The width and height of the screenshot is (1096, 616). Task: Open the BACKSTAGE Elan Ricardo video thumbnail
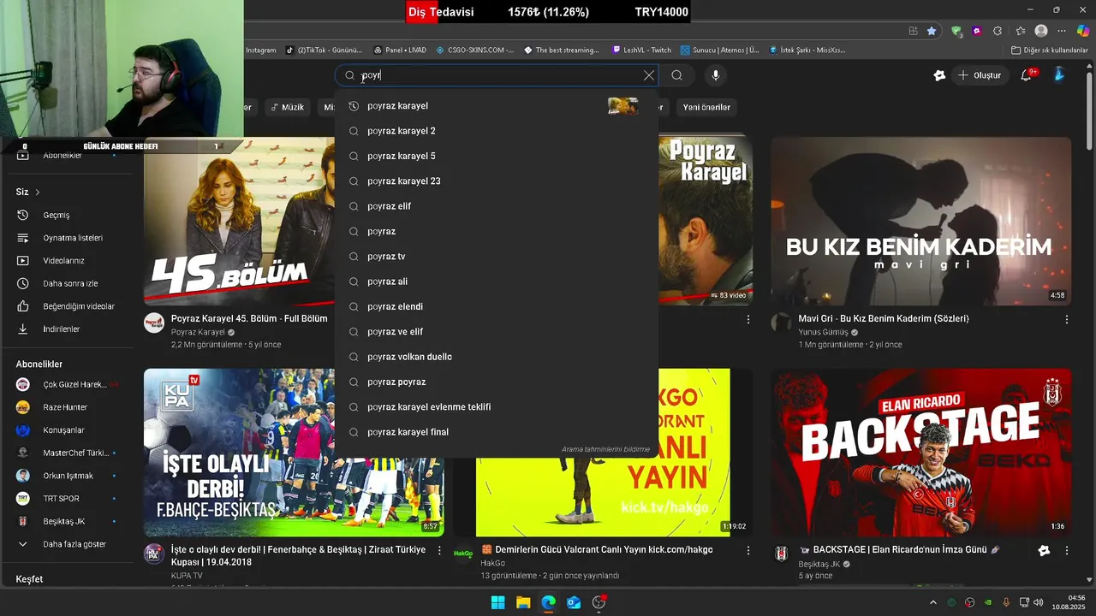920,453
